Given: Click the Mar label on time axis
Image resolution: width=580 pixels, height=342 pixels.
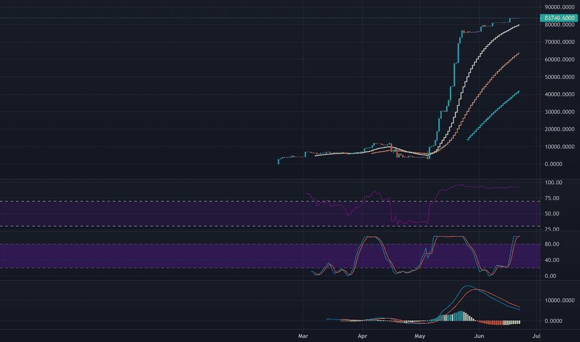Looking at the screenshot, I should point(303,336).
